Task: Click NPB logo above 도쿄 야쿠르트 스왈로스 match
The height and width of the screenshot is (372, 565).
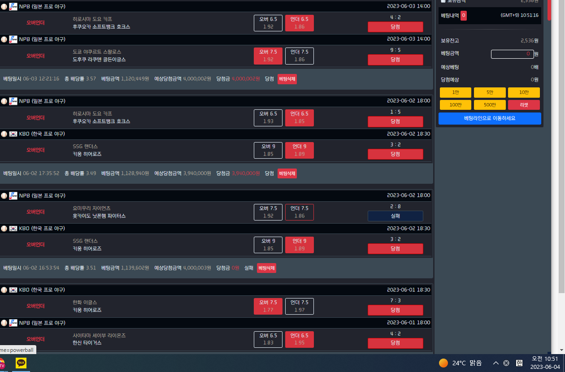Action: [x=13, y=39]
